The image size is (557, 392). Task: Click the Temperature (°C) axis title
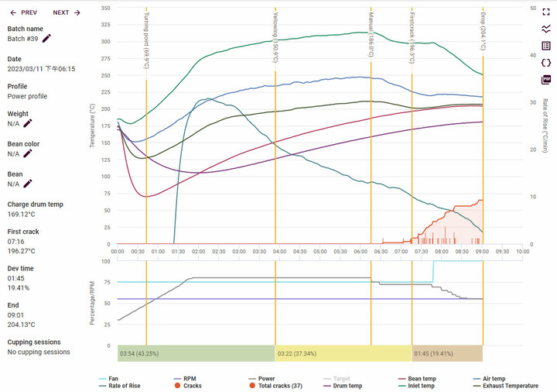pos(92,126)
